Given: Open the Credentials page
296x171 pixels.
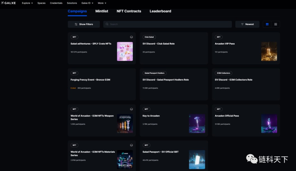Looking at the screenshot, I should (56, 3).
